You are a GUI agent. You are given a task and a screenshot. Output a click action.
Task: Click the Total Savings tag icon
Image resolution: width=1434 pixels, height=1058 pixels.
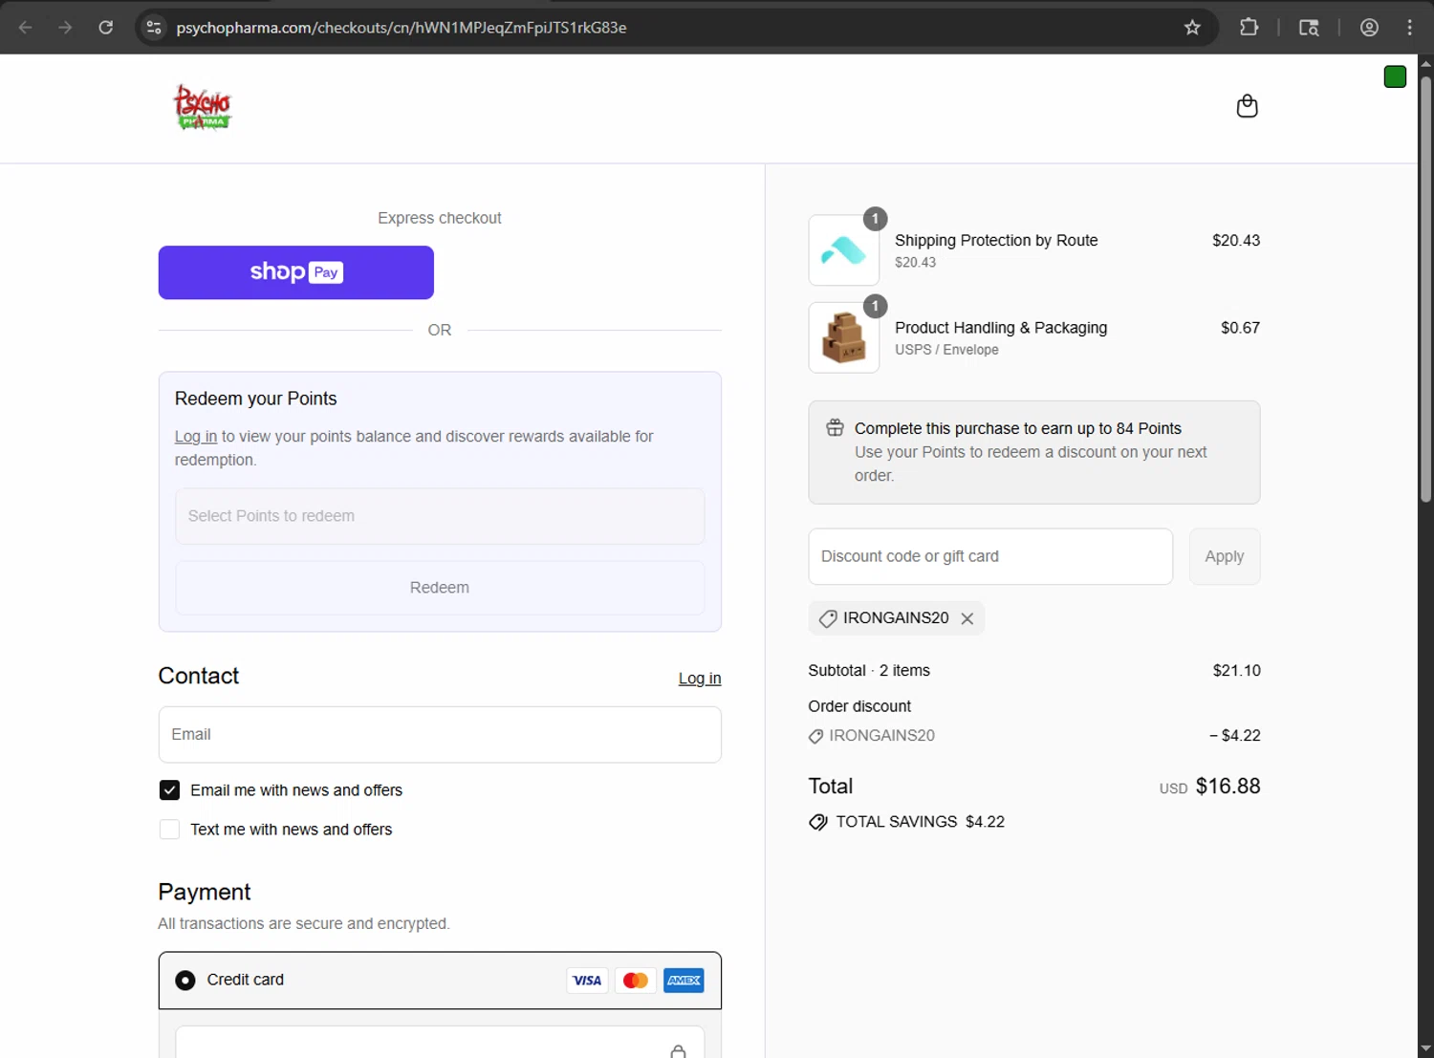click(x=817, y=822)
